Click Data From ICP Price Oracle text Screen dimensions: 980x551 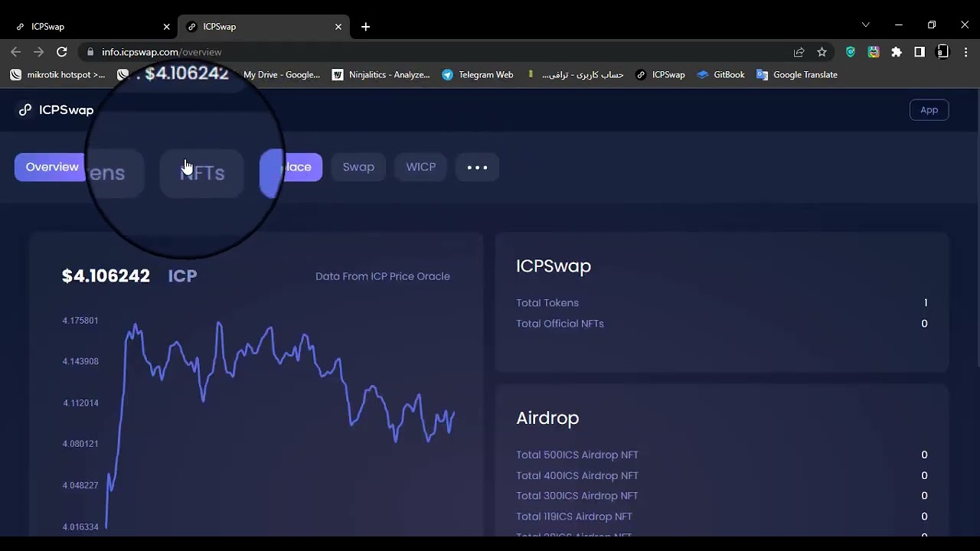[x=383, y=276]
